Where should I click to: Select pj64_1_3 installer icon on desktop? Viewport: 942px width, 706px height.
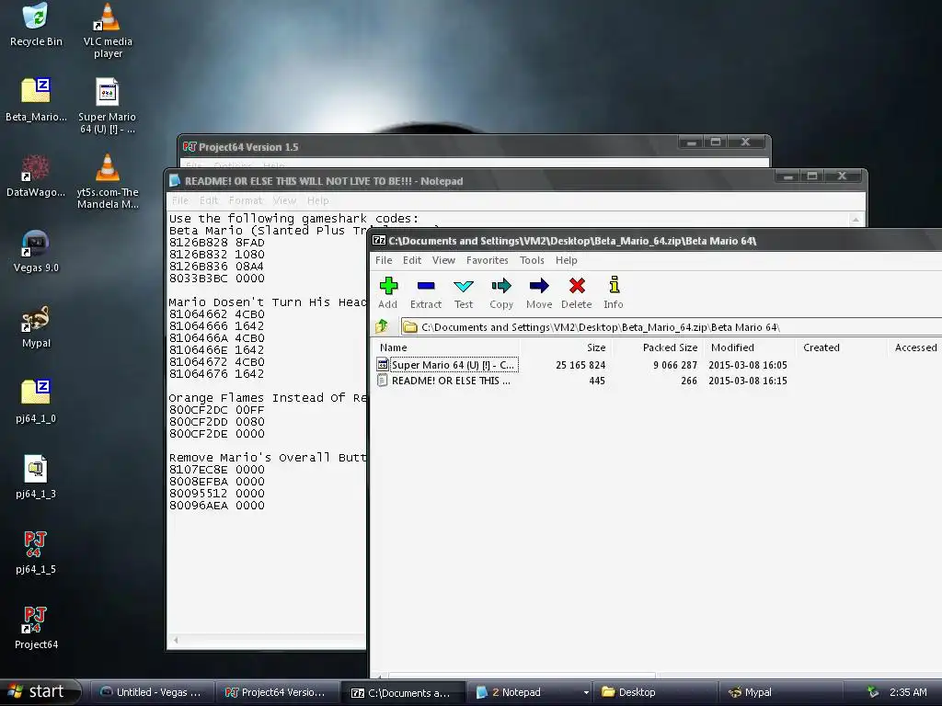pyautogui.click(x=36, y=477)
